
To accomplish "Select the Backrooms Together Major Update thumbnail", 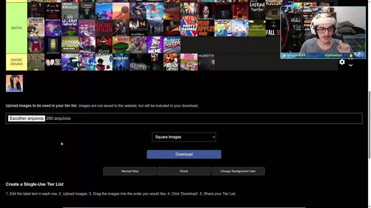I will [x=70, y=45].
